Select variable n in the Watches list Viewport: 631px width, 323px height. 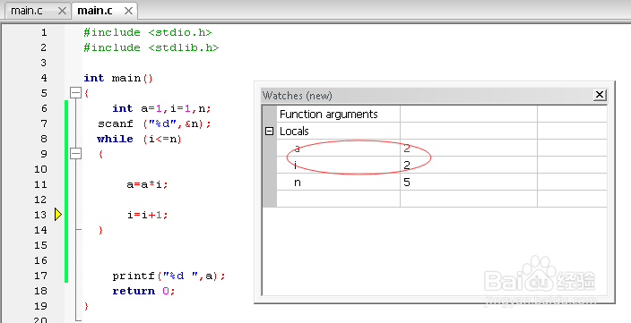pyautogui.click(x=298, y=183)
